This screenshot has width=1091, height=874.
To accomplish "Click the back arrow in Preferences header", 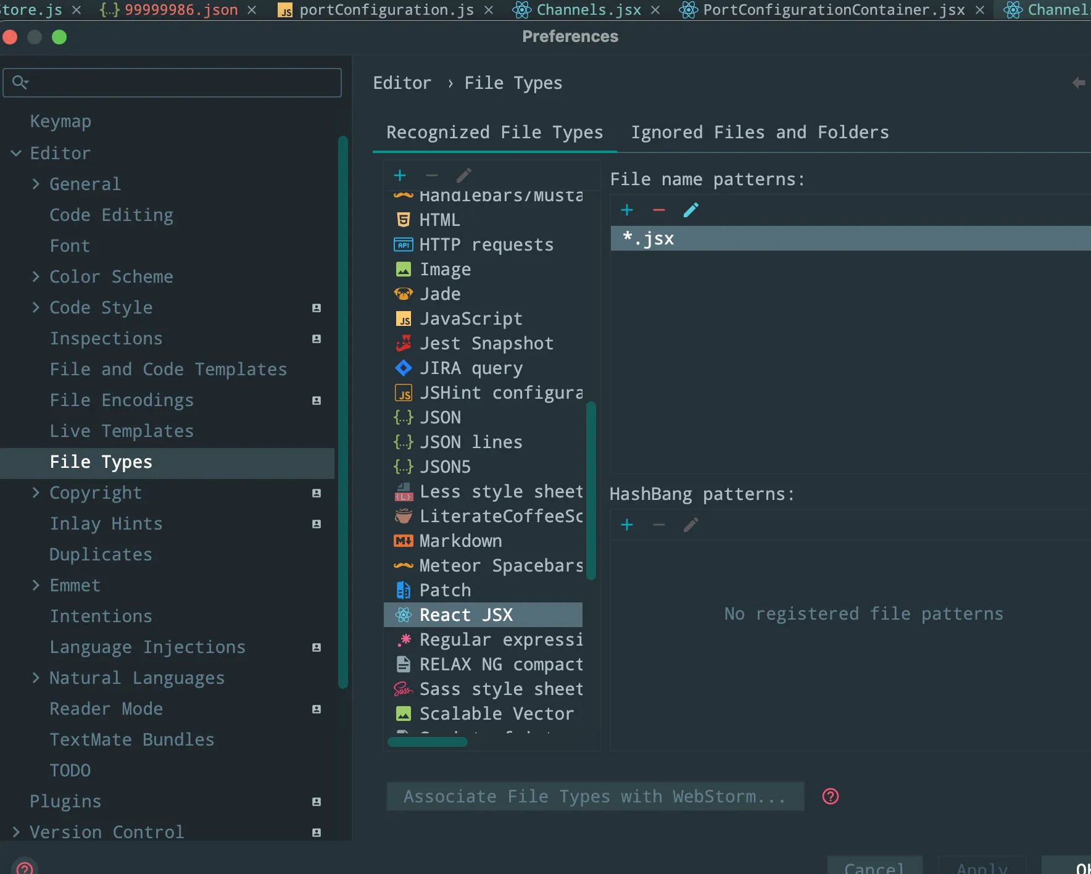I will 1079,83.
